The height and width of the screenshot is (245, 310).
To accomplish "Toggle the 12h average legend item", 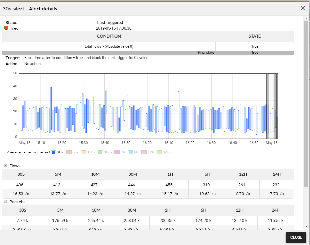I will point(144,152).
